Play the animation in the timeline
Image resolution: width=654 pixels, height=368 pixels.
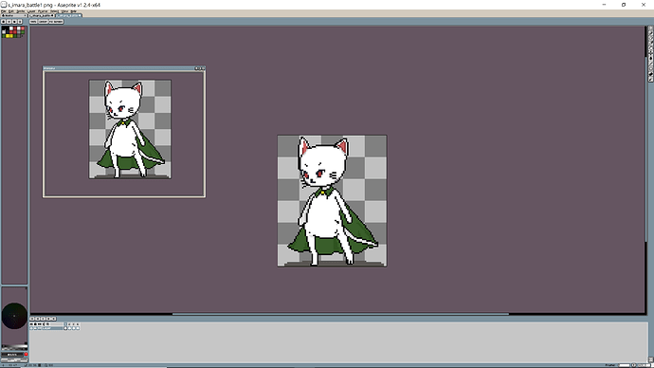[x=43, y=319]
